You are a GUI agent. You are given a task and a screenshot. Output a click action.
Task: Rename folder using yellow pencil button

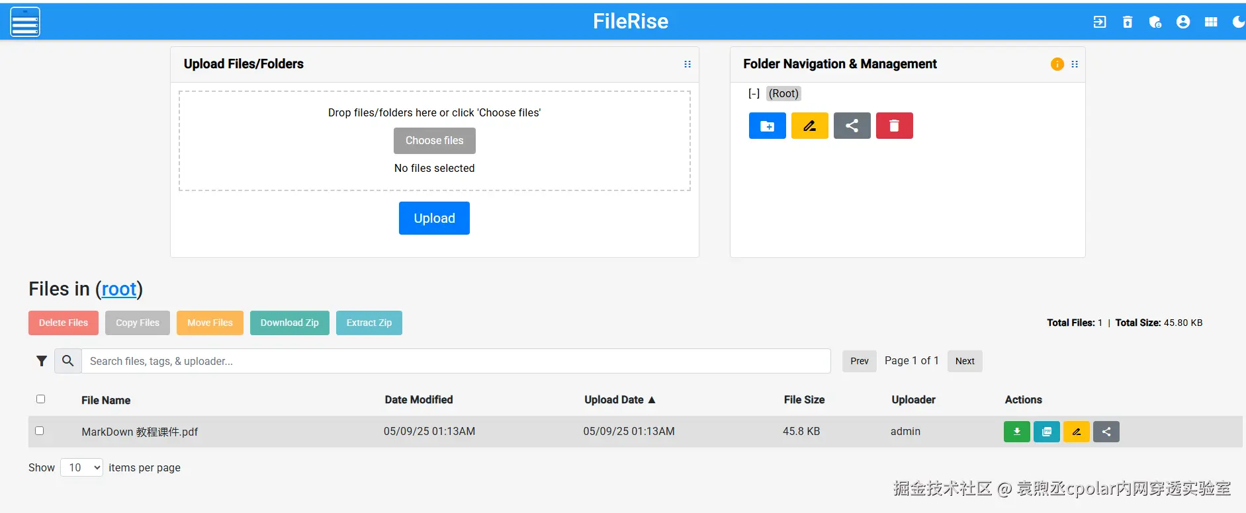(x=810, y=126)
